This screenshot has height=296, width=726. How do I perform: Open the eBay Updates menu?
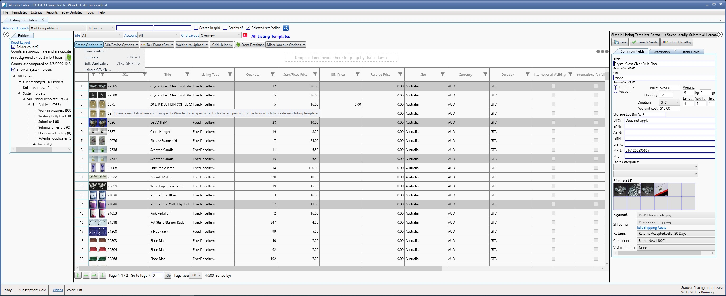point(72,12)
